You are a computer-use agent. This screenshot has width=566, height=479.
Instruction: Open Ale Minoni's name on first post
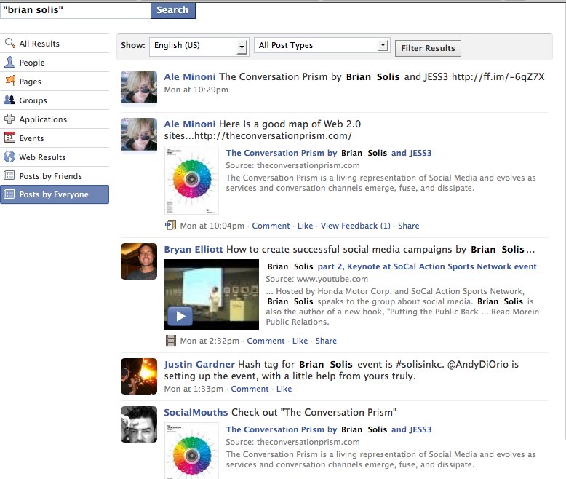[x=189, y=76]
